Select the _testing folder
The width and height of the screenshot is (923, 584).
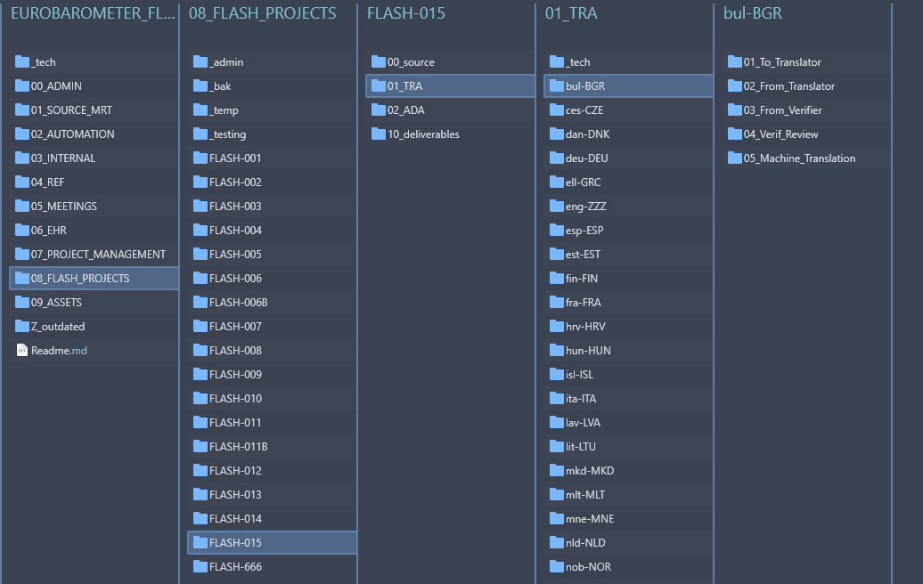click(272, 134)
